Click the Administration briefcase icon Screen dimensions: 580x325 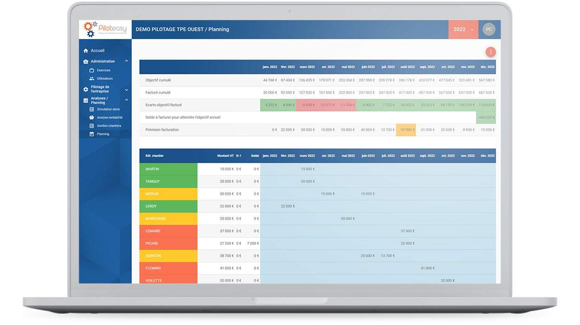click(85, 61)
